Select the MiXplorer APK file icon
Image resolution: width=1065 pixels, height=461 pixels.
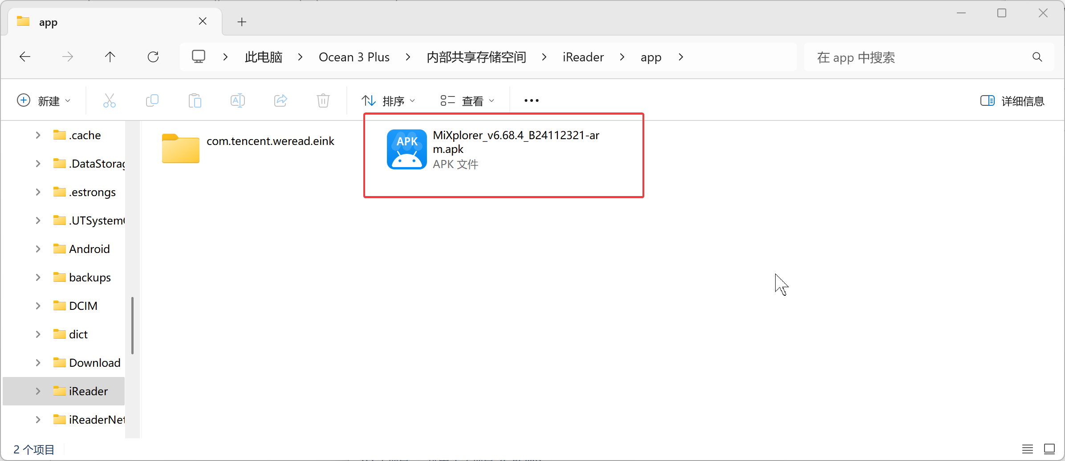click(407, 149)
